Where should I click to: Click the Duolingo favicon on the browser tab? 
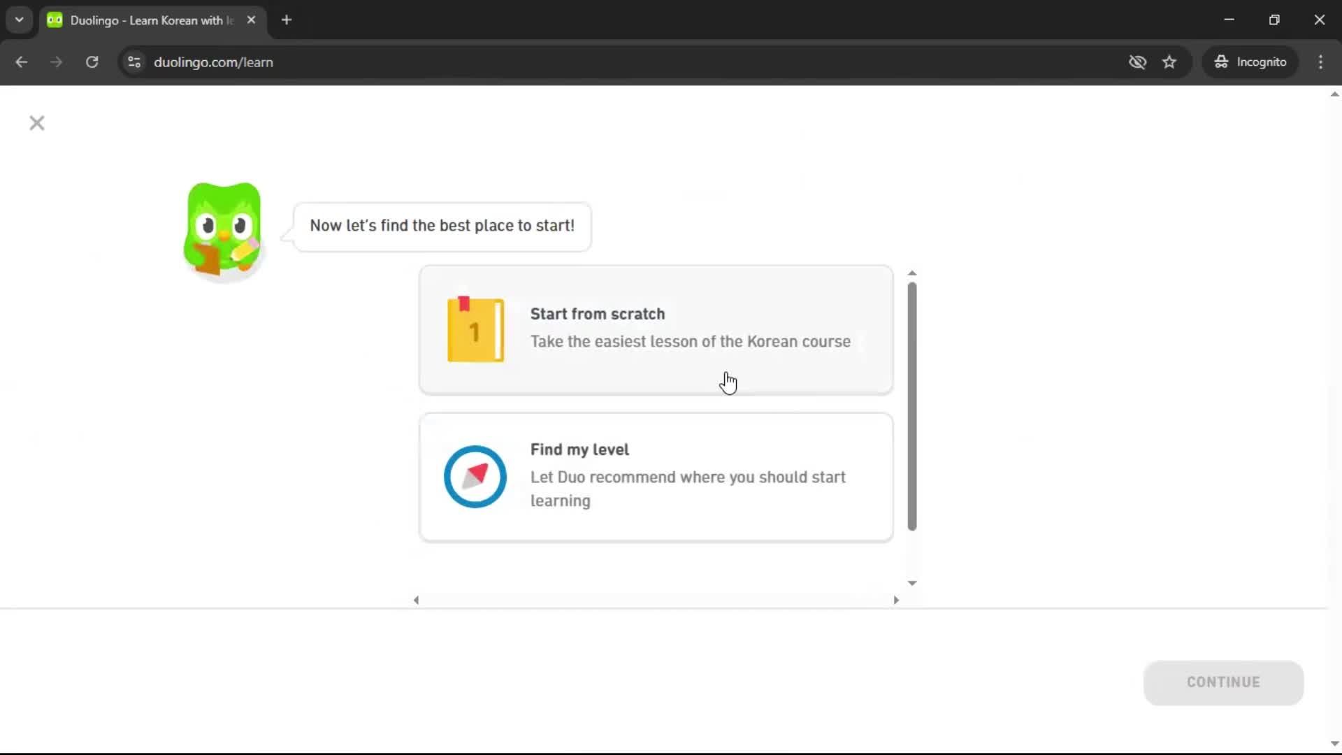(55, 20)
